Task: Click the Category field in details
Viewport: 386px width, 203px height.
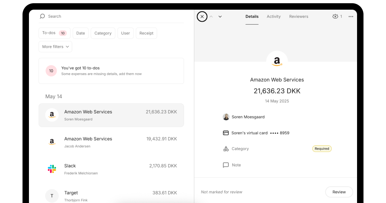Action: pyautogui.click(x=277, y=149)
